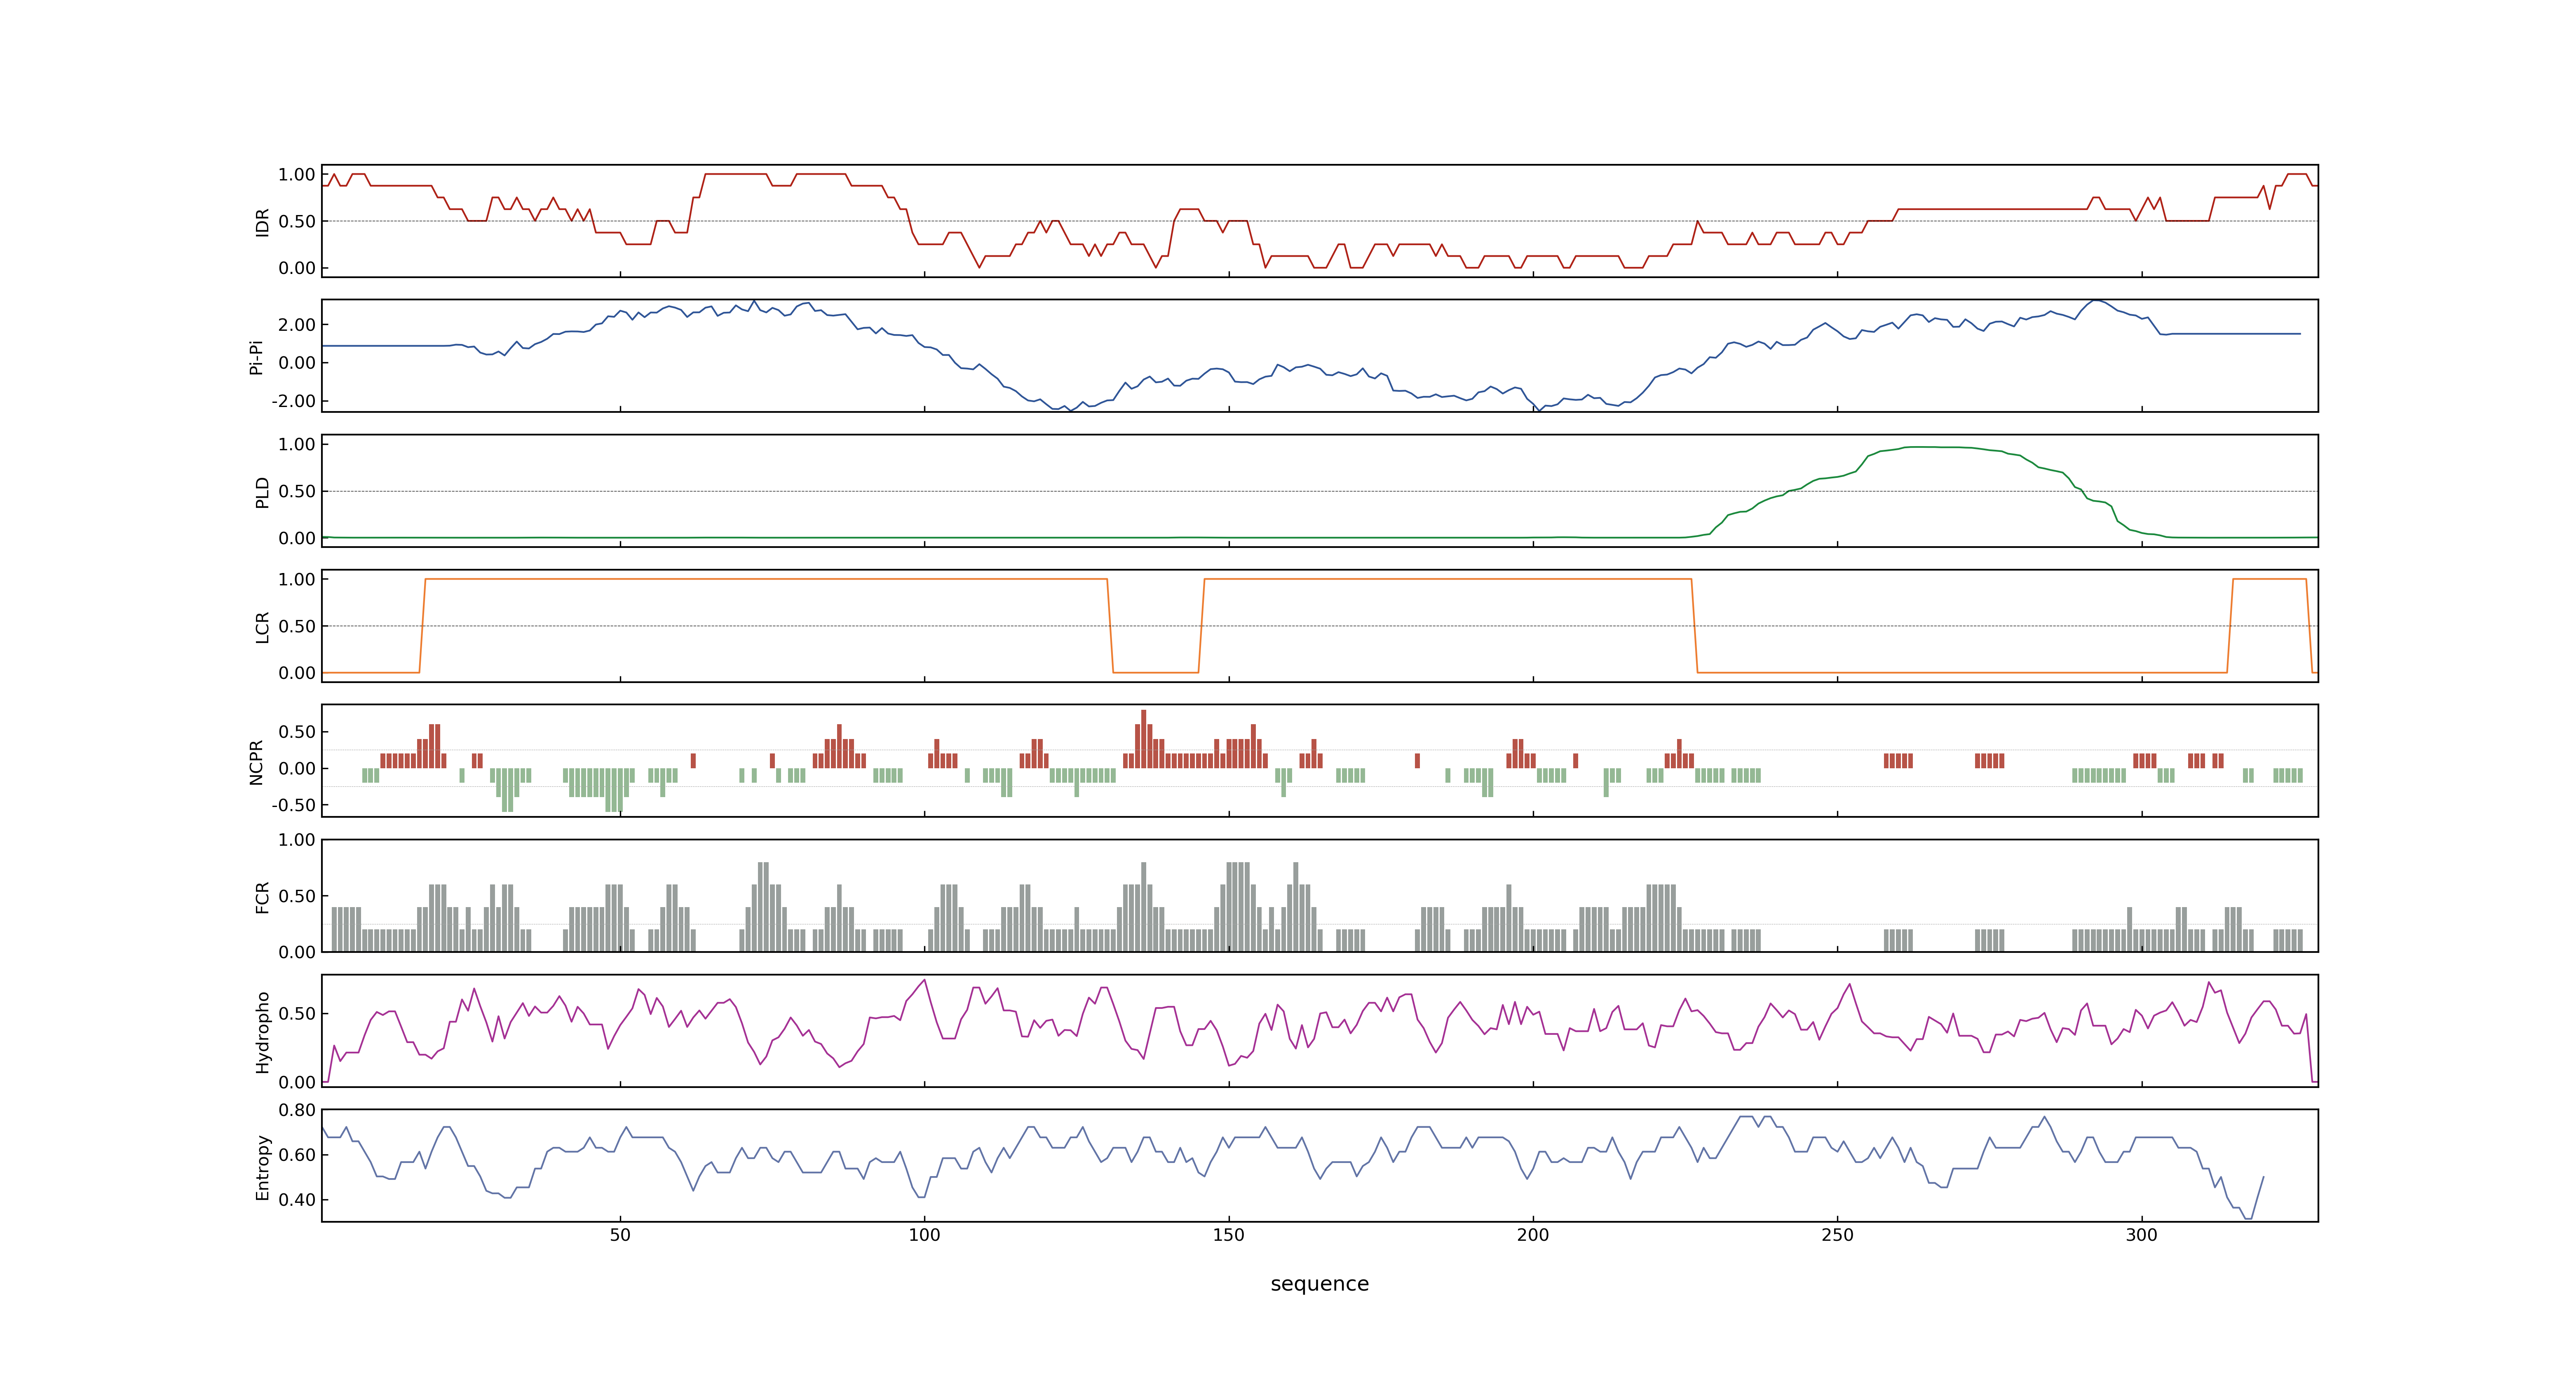Select the Pi-Pi y-axis label
The height and width of the screenshot is (1373, 2576).
pyautogui.click(x=256, y=357)
